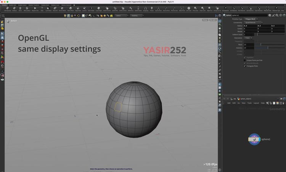Viewport: 286px width, 172px height.
Task: Click the Select tool arrow in viewport
Action: click(x=8, y=21)
